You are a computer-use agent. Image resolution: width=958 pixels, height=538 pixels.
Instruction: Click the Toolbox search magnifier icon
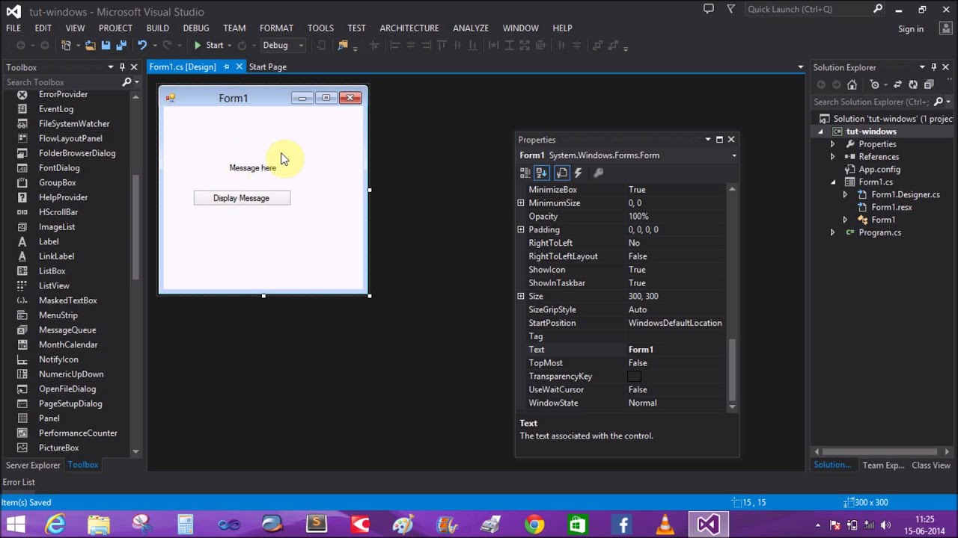pos(126,82)
